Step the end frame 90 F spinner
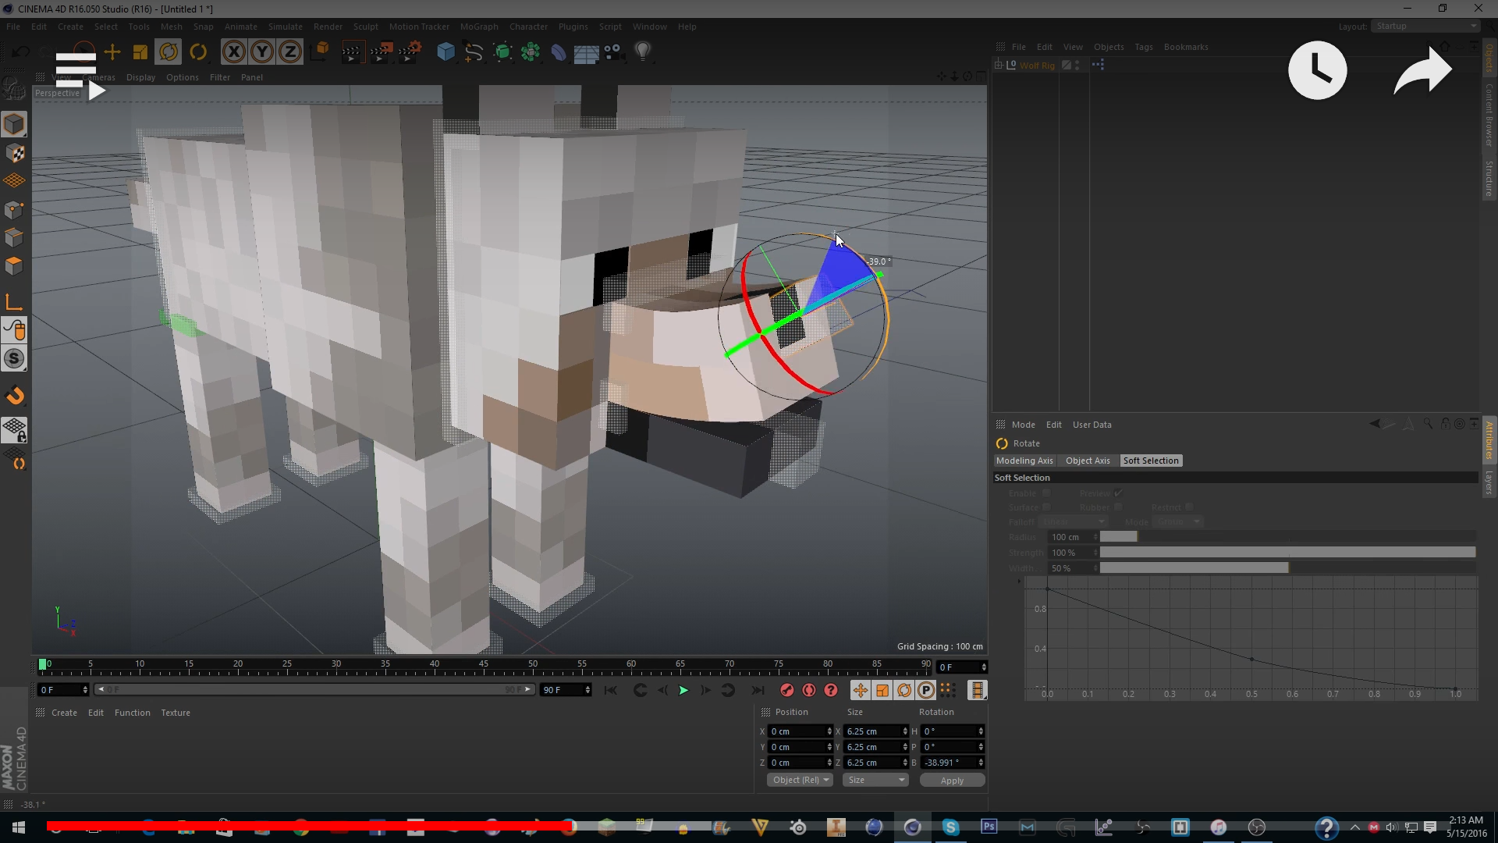 [x=587, y=690]
